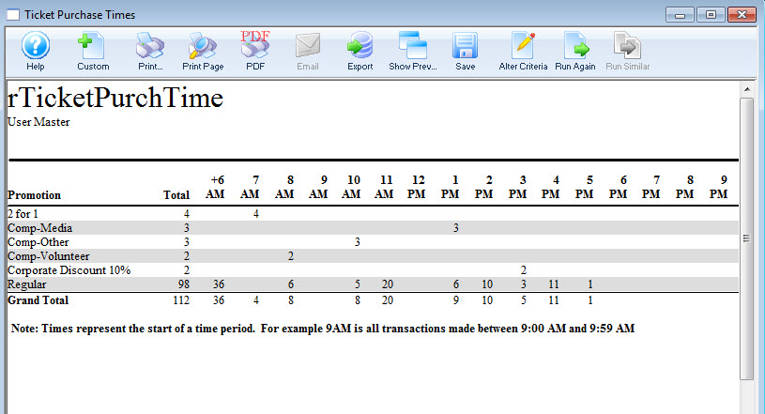Select the Print Page icon
The height and width of the screenshot is (414, 765).
coord(203,45)
